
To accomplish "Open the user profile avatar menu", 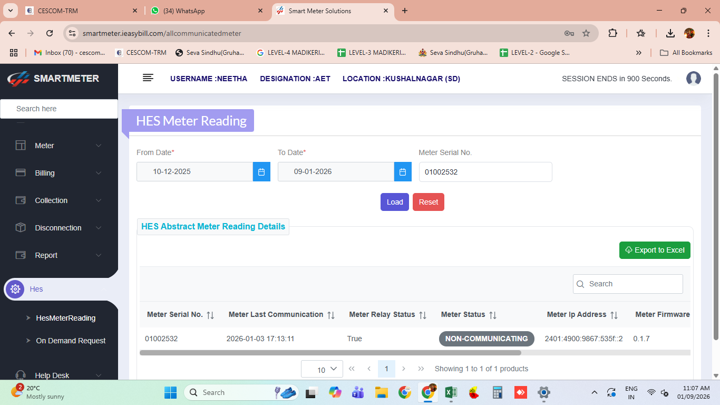I will pyautogui.click(x=694, y=79).
